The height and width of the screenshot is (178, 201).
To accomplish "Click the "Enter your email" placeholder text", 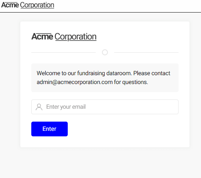I will 66,107.
